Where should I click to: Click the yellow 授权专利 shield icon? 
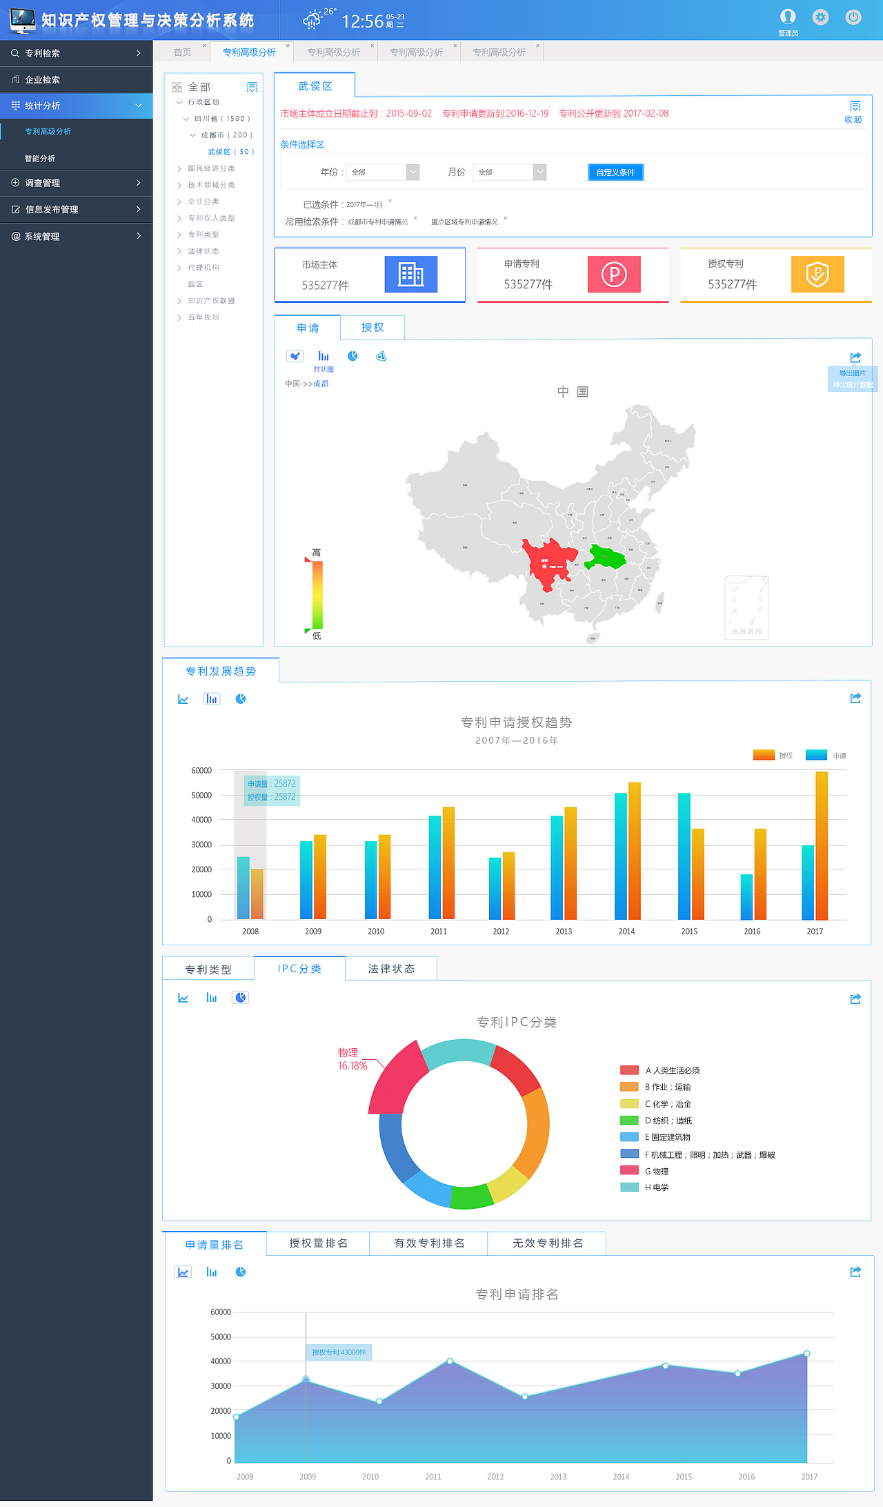(817, 274)
